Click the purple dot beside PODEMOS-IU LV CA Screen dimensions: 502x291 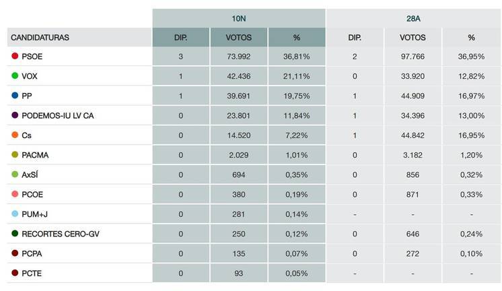[x=15, y=116]
